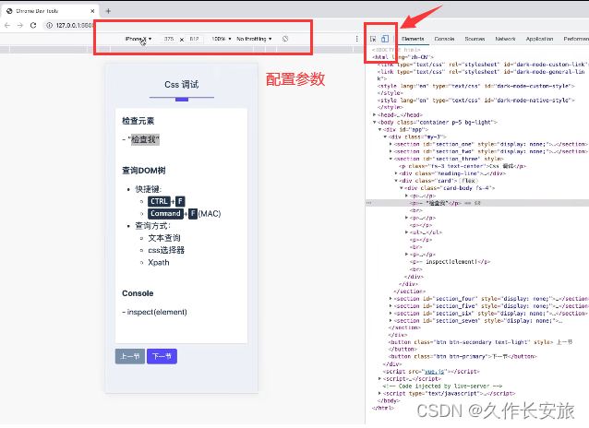Select the highlighted p node with == $0

coord(477,203)
